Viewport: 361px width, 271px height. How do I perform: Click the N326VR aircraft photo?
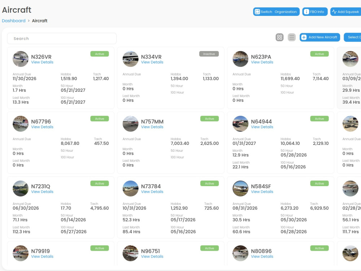tap(21, 59)
